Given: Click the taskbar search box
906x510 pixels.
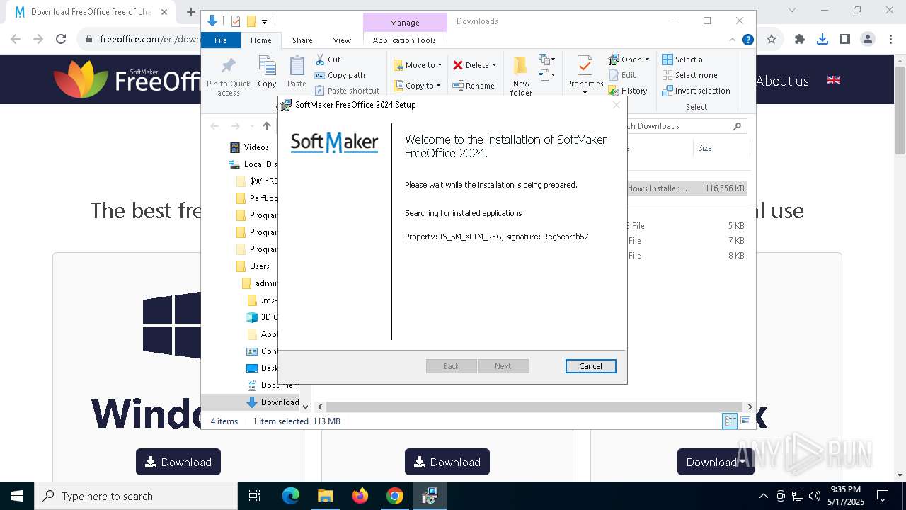Looking at the screenshot, I should (x=136, y=496).
